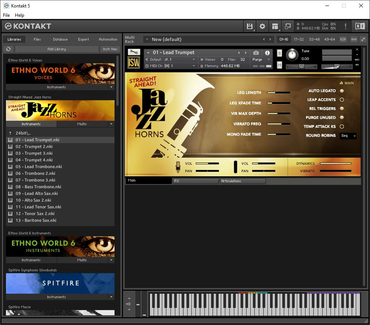Select 05 - Lead Trombone.nki file
The width and height of the screenshot is (370, 325).
[60, 166]
